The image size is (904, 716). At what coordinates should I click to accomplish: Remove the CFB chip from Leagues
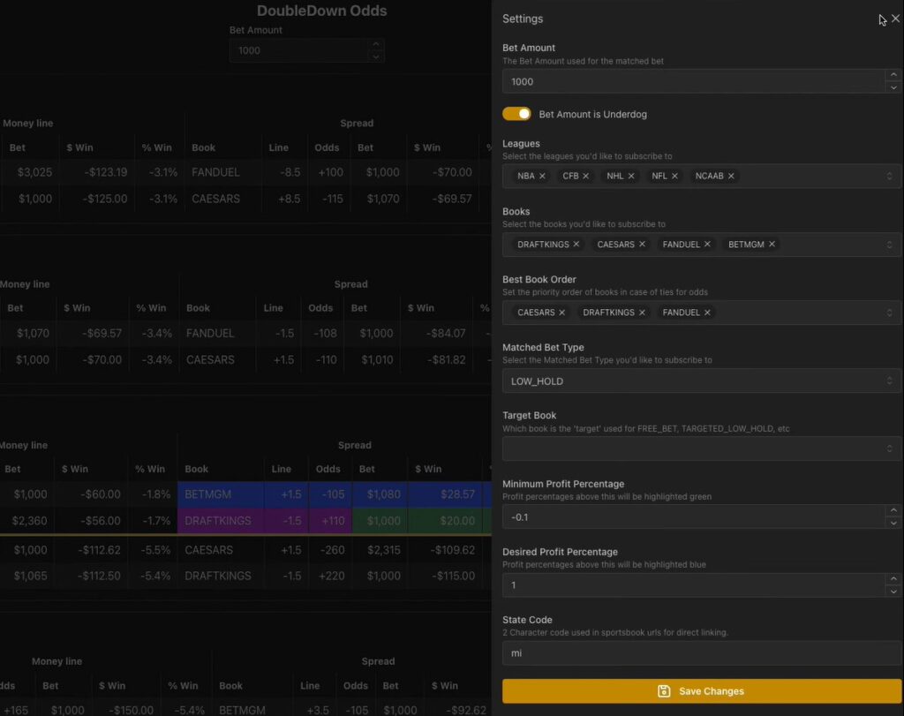coord(588,176)
